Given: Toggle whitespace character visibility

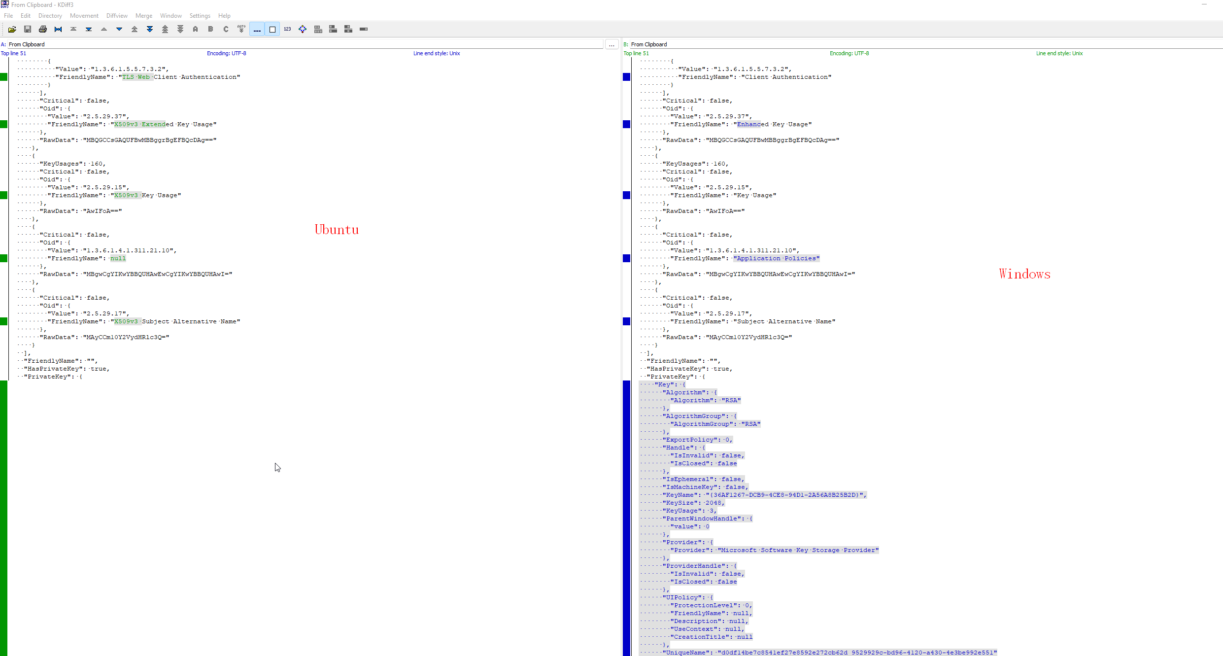Looking at the screenshot, I should [x=257, y=29].
